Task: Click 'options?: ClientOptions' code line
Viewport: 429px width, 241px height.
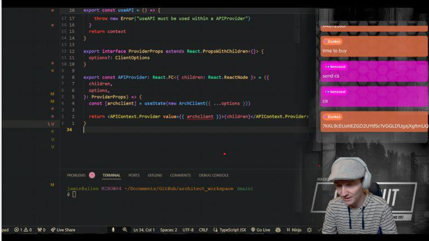Action: (x=119, y=58)
